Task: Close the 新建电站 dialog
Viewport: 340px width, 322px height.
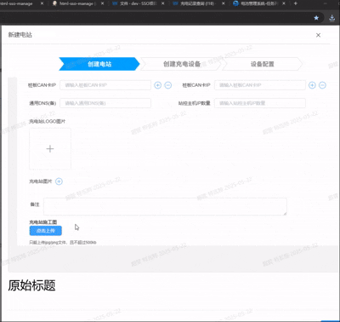Action: (x=318, y=35)
